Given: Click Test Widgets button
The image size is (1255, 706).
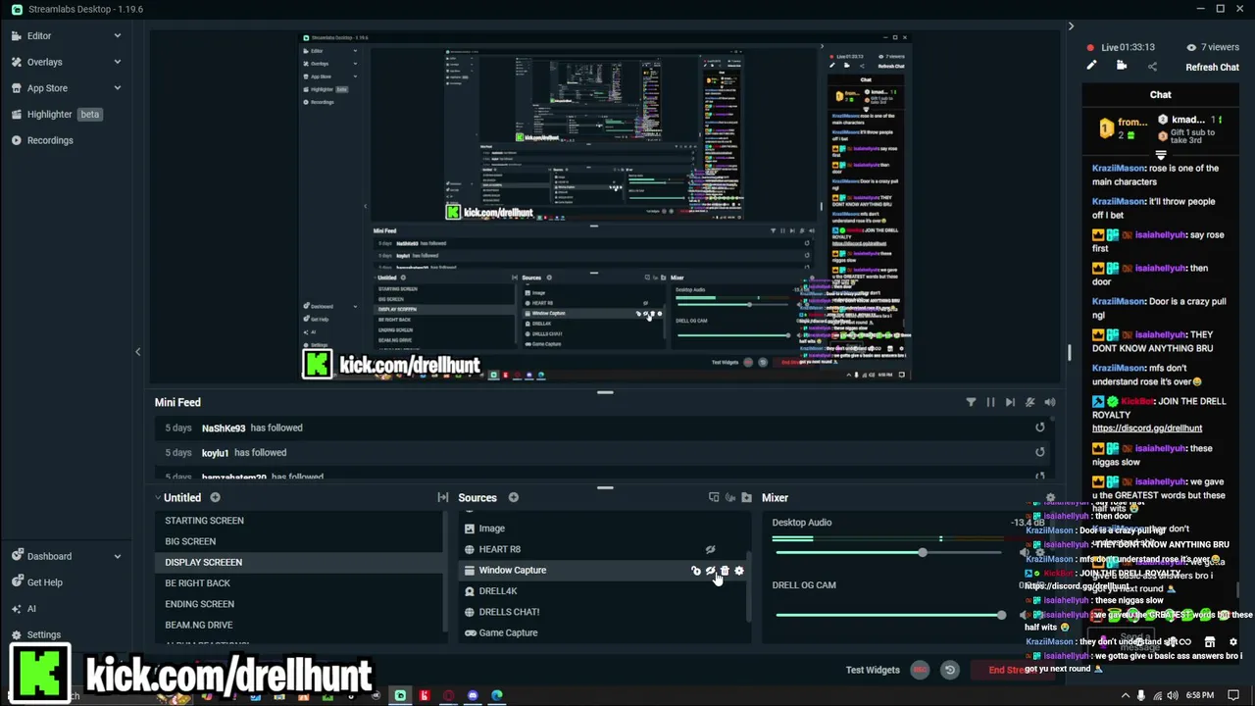Looking at the screenshot, I should click(x=873, y=670).
